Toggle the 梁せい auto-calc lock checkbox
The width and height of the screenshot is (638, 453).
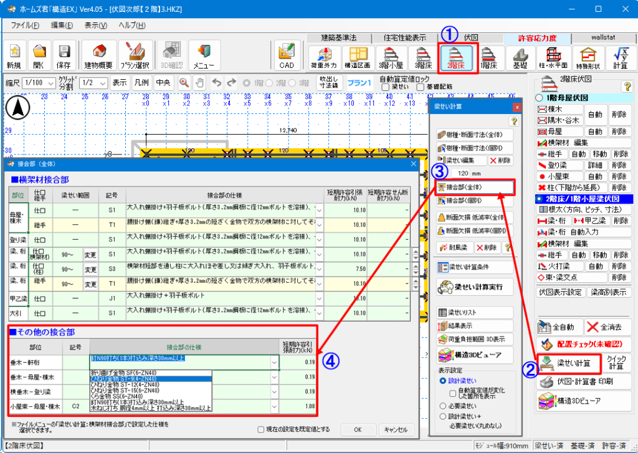(384, 87)
